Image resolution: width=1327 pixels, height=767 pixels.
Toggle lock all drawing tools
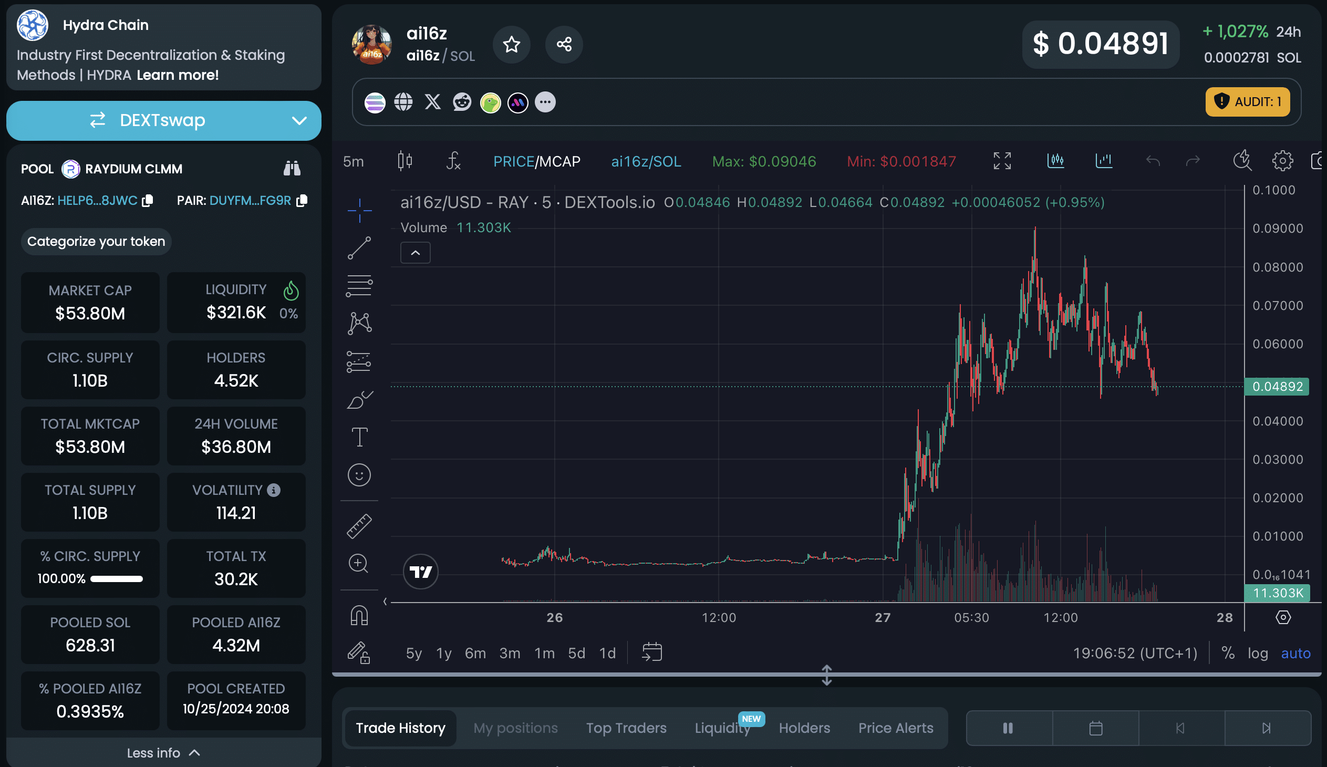[x=359, y=653]
